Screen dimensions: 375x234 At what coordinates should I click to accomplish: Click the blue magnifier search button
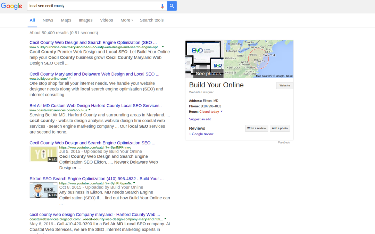pos(172,6)
